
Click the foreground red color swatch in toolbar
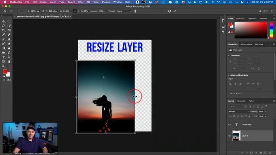pos(5,71)
